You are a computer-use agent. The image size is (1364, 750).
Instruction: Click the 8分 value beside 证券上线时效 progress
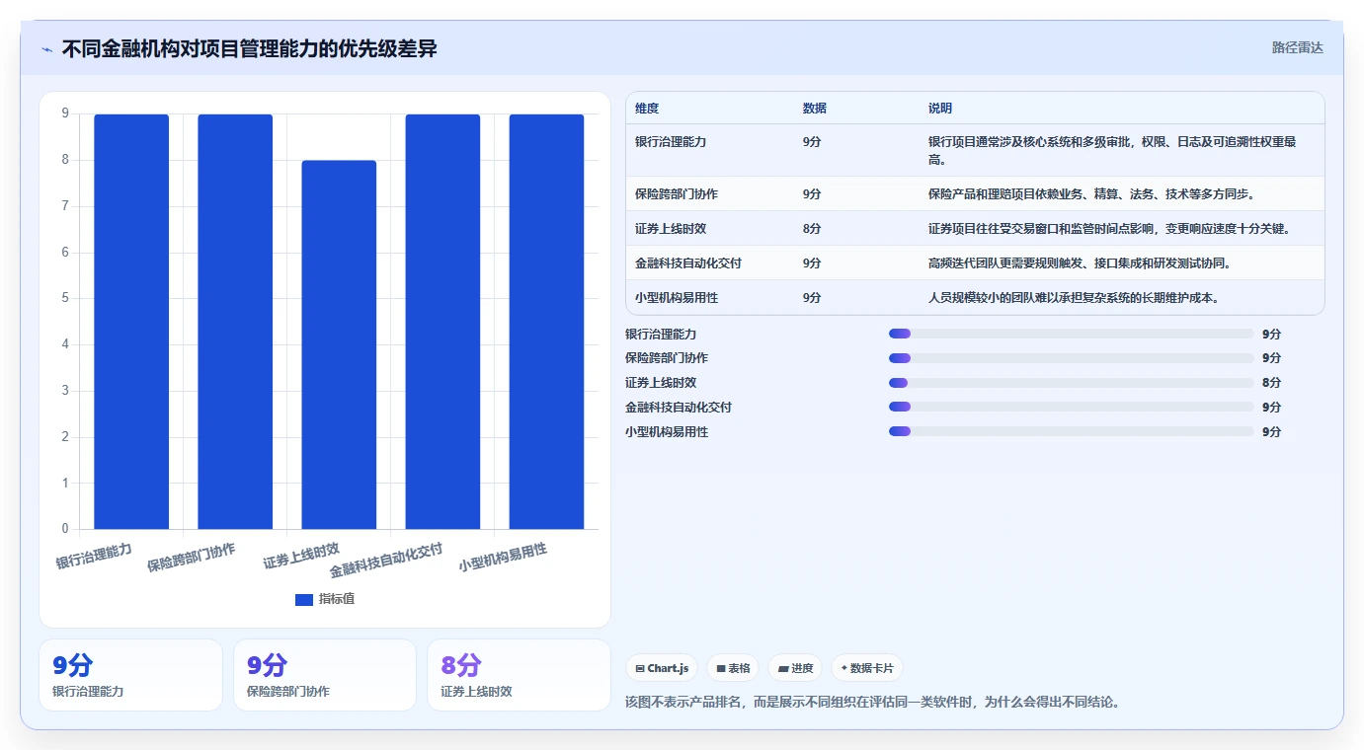tap(1271, 383)
